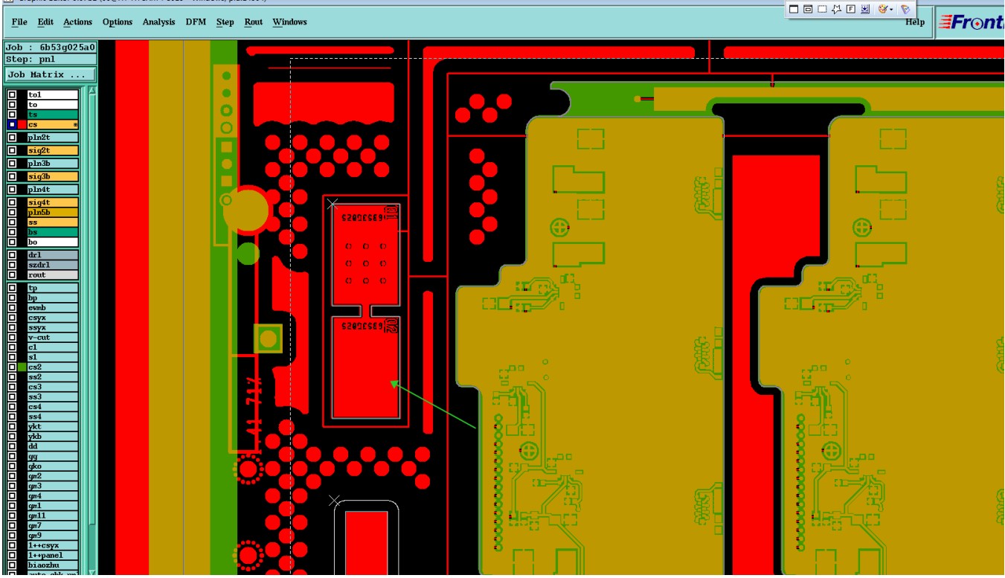Click the Job Matrix button
Image resolution: width=1005 pixels, height=578 pixels.
pos(51,74)
